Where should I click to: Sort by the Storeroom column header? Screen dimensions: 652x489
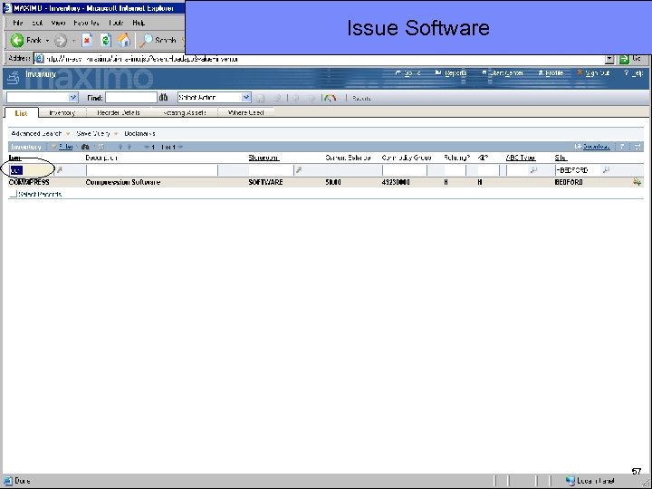(x=264, y=158)
